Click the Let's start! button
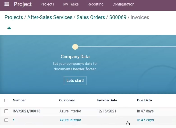 click(75, 81)
